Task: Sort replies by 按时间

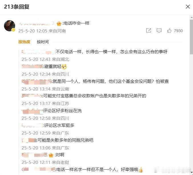Action: point(43,42)
